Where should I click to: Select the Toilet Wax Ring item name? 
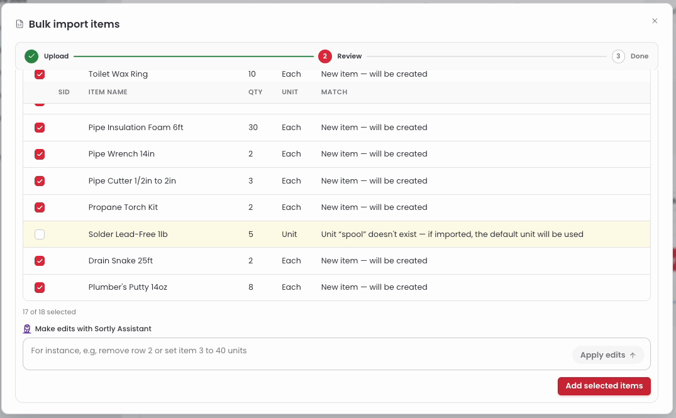118,74
